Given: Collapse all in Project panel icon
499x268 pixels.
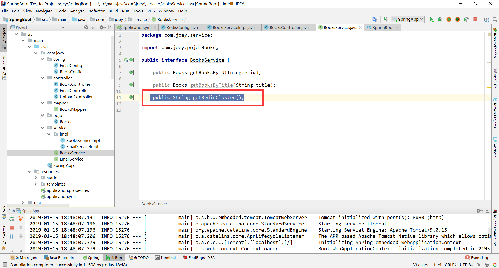Looking at the screenshot, I should 93,27.
